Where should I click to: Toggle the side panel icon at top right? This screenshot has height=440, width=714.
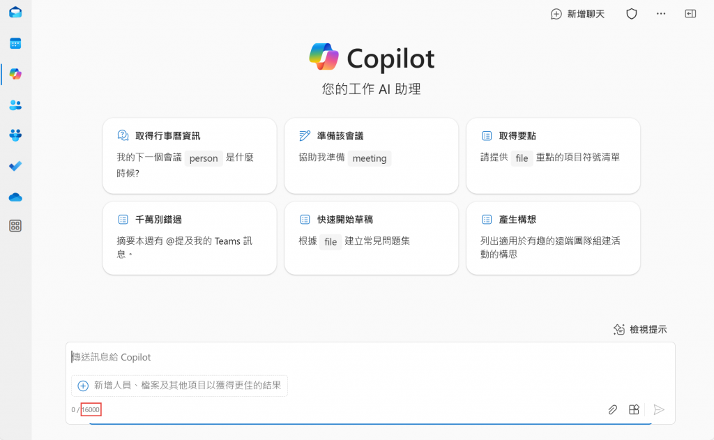click(690, 14)
